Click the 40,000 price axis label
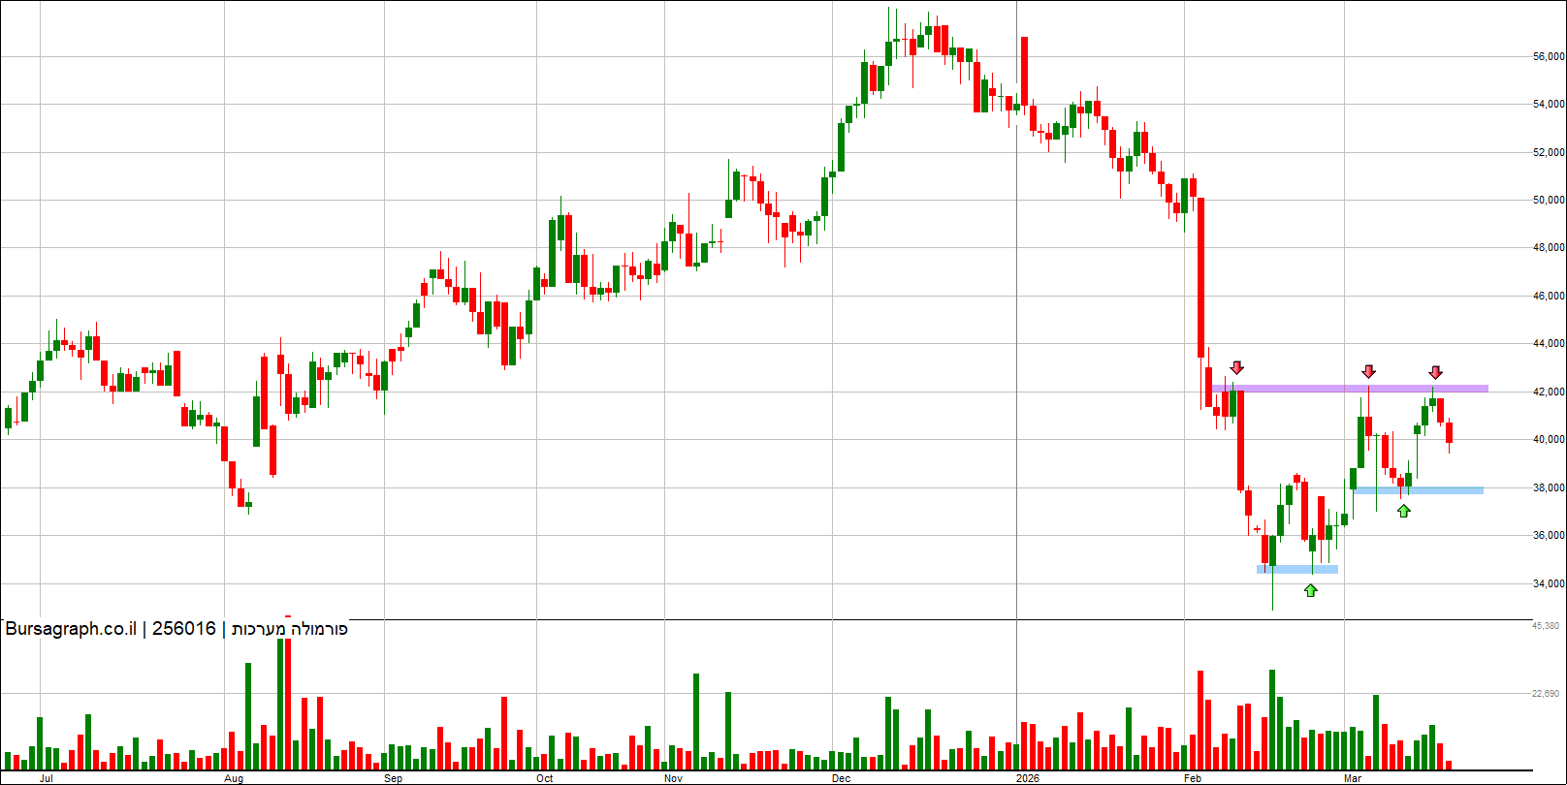This screenshot has width=1567, height=785. point(1549,439)
